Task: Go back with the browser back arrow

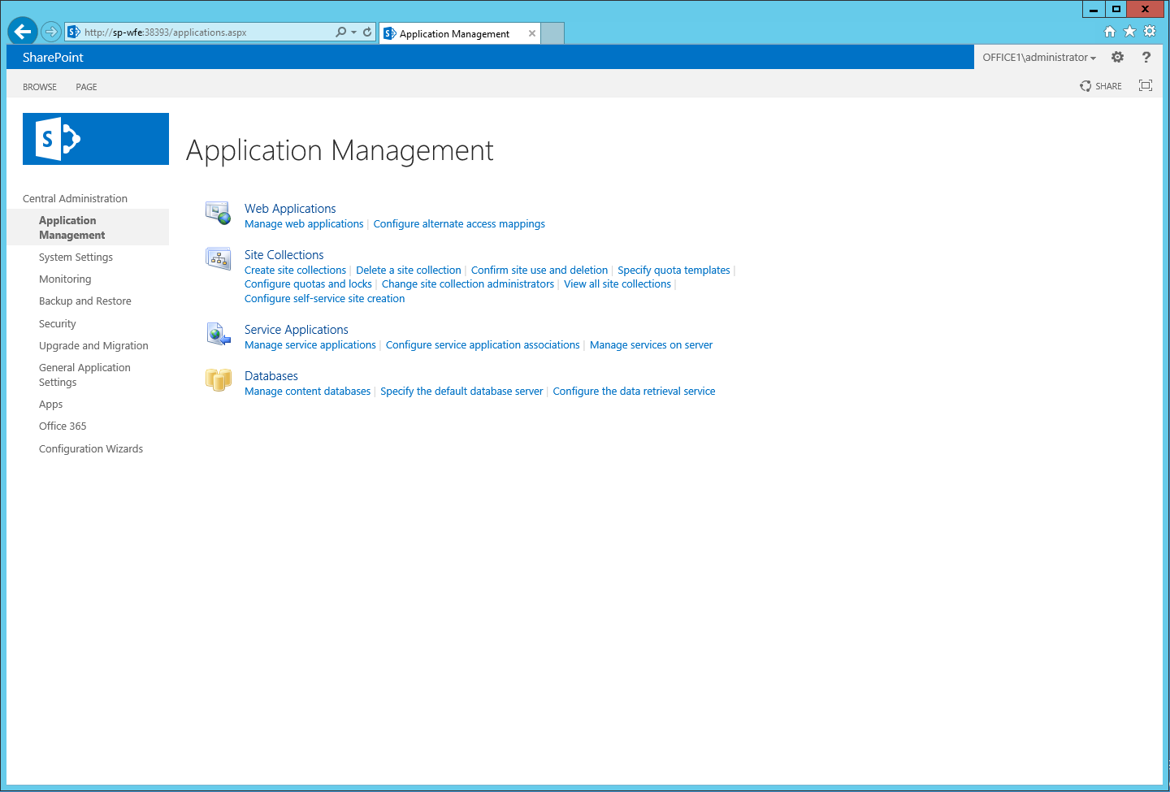Action: [x=23, y=32]
